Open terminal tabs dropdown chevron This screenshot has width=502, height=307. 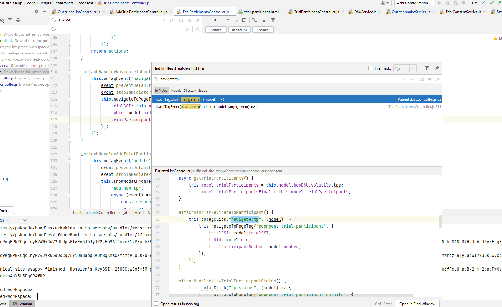[25, 220]
